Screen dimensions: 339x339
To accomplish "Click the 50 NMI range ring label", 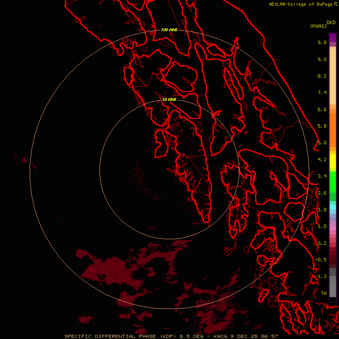I will click(x=169, y=99).
